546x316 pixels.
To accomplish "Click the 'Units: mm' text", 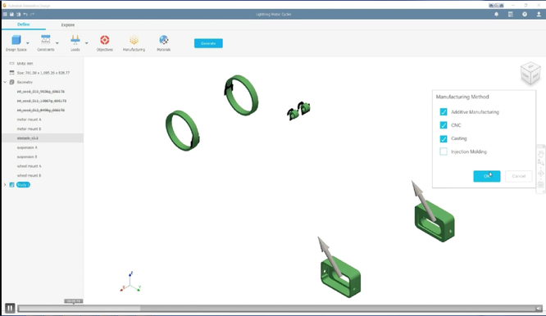I will click(x=25, y=63).
